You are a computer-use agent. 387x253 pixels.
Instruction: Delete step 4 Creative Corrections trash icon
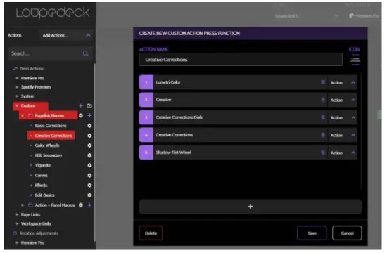323,135
